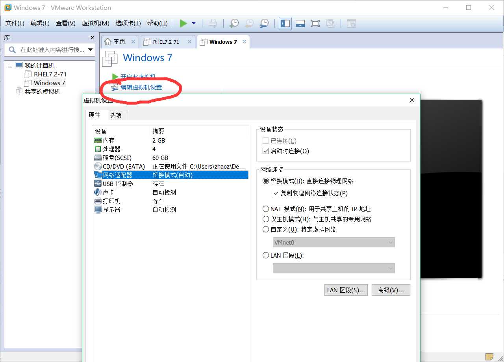The image size is (504, 362).
Task: Click the yellow note icon in status bar
Action: [x=489, y=357]
